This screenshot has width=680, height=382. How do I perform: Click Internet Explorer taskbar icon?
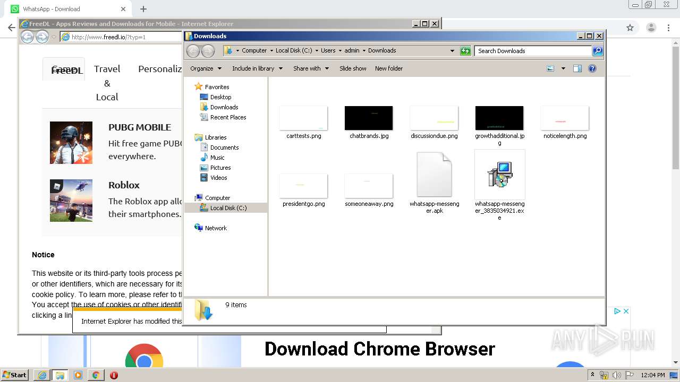42,375
